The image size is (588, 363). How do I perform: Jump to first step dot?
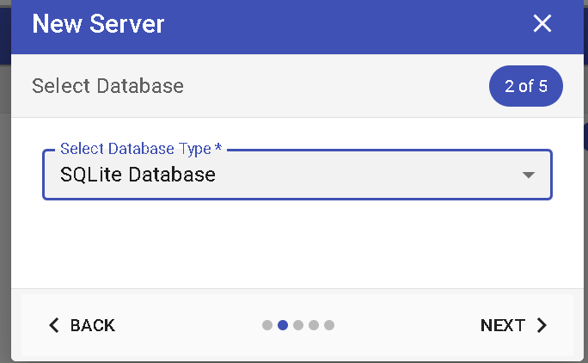(267, 325)
